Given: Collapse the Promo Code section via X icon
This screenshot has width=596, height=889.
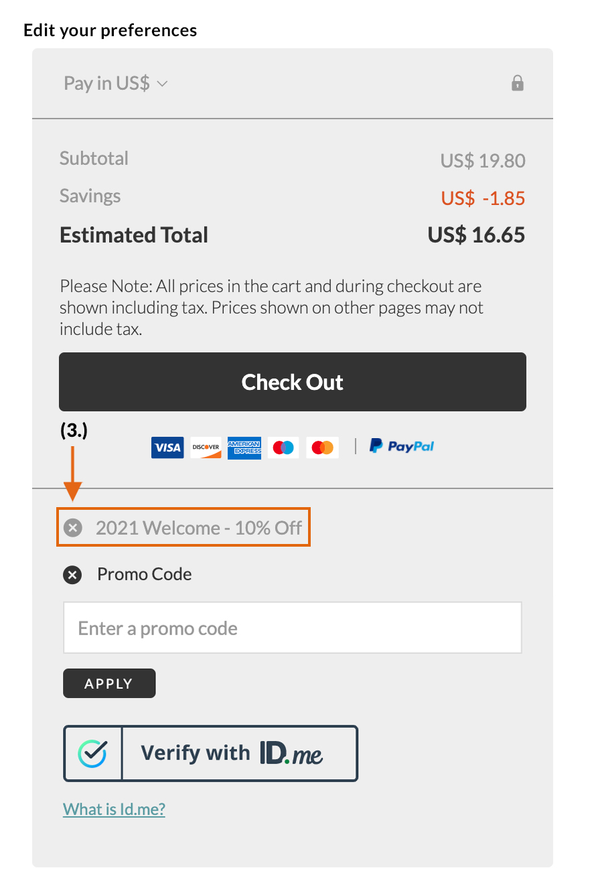Looking at the screenshot, I should click(72, 575).
